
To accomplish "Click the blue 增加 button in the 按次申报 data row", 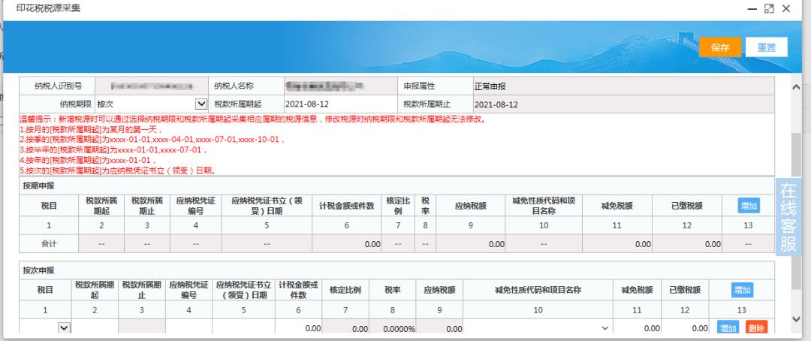I will (728, 327).
